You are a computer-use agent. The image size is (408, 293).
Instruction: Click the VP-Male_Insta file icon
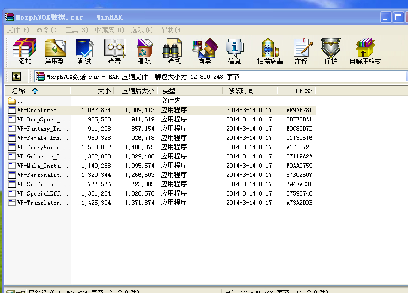pyautogui.click(x=11, y=166)
